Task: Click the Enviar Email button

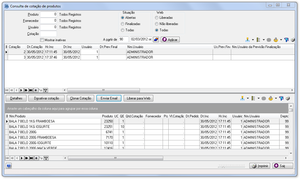Action: [x=109, y=98]
